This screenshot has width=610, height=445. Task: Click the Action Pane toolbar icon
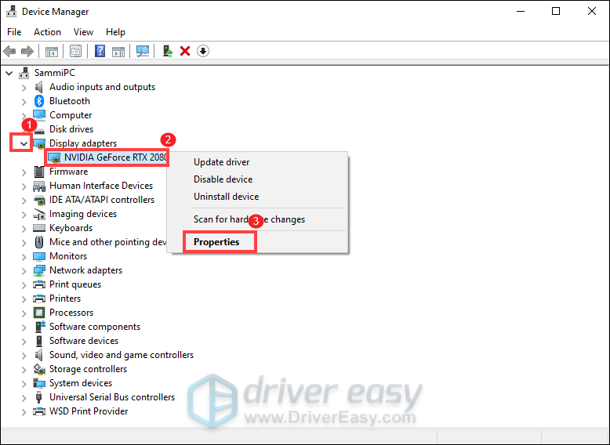(118, 51)
